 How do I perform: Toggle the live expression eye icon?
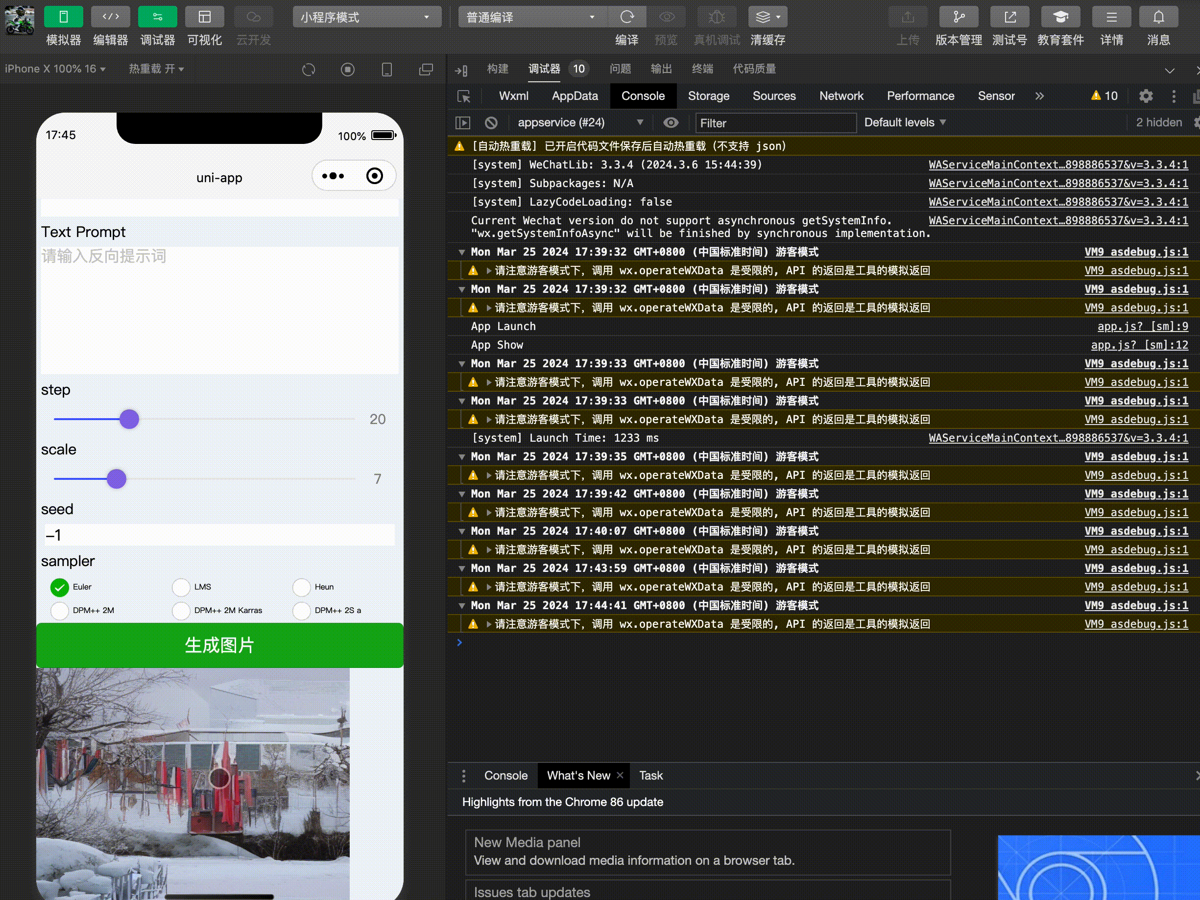[x=671, y=122]
